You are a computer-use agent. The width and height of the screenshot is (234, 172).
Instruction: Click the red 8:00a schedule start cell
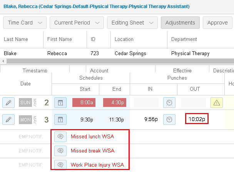(84, 103)
